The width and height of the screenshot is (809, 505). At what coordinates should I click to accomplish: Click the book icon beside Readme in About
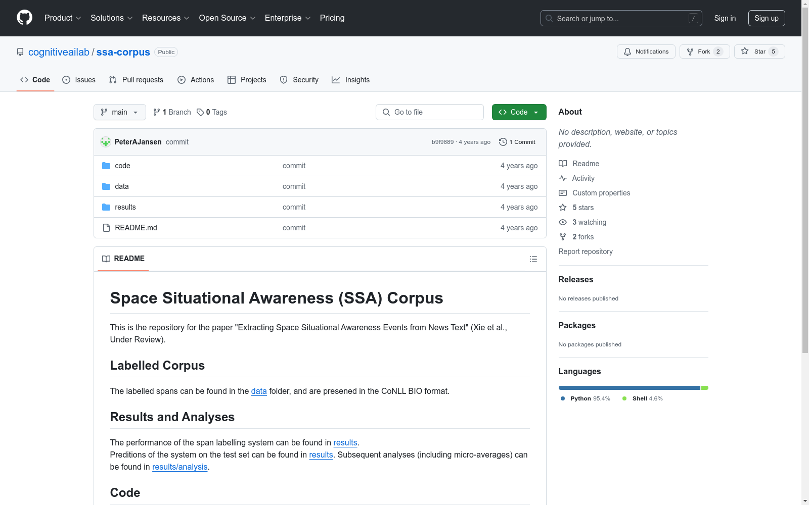pyautogui.click(x=563, y=164)
